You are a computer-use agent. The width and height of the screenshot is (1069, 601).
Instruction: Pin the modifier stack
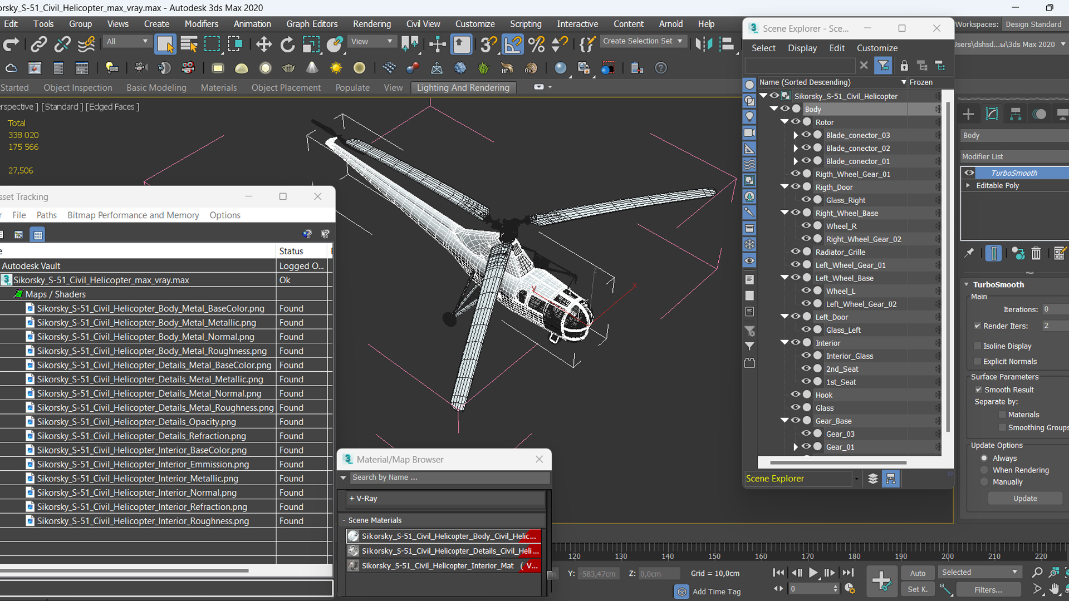(x=969, y=253)
